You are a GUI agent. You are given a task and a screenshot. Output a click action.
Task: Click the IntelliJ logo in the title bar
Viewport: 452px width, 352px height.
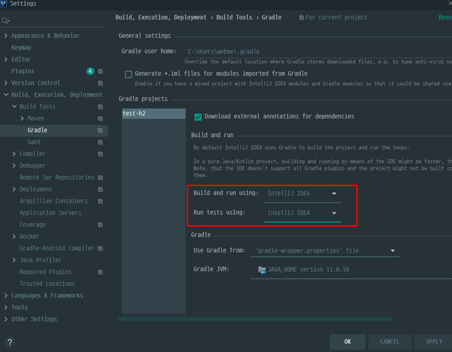3,3
